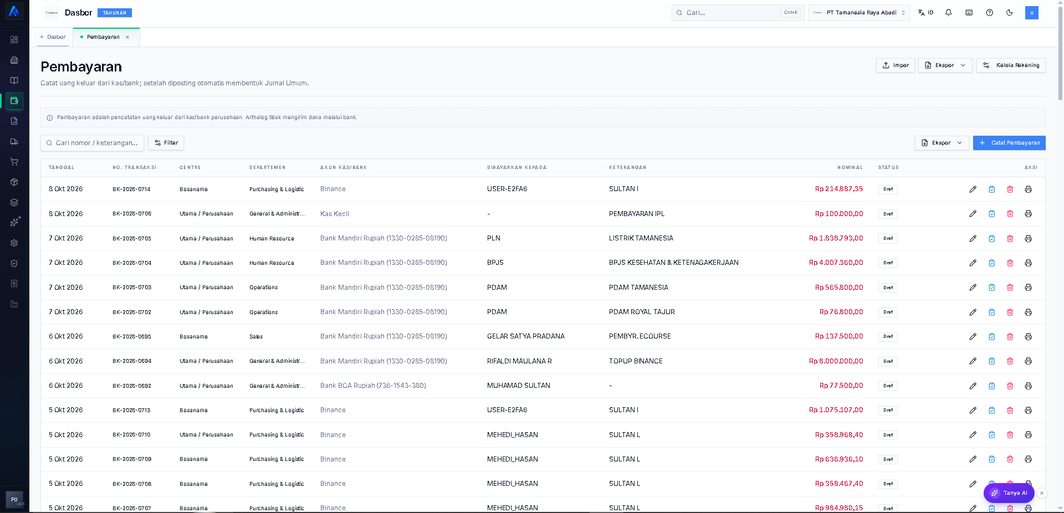Click the NOMINAL column header
Image resolution: width=1064 pixels, height=513 pixels.
850,167
